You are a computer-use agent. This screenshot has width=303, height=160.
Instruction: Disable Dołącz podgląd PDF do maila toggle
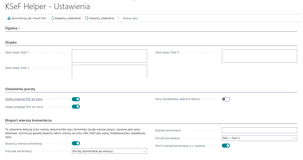click(x=76, y=99)
